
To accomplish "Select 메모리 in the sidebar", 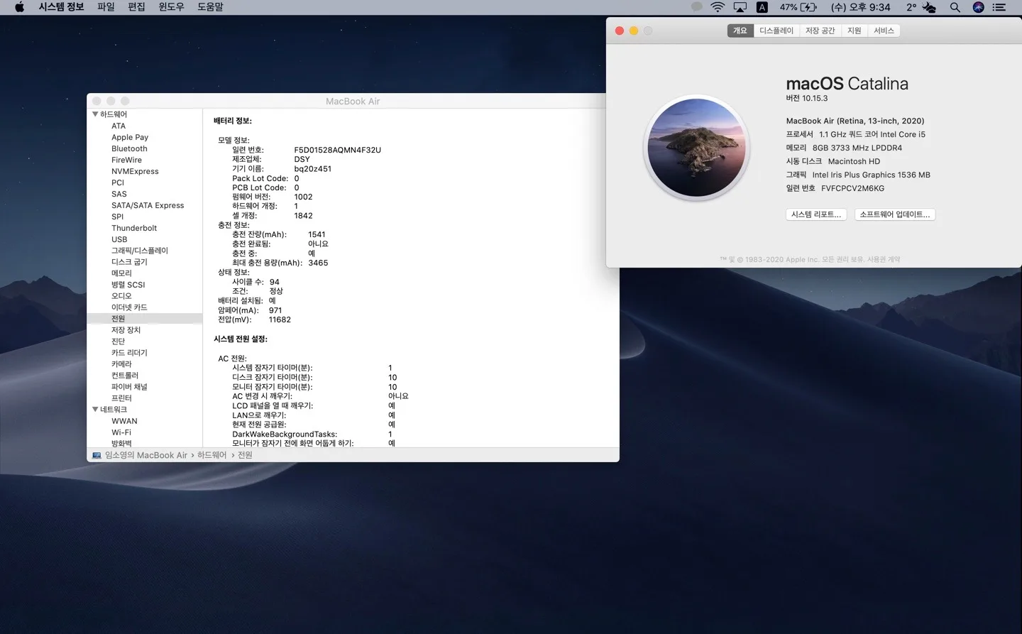I will point(121,273).
